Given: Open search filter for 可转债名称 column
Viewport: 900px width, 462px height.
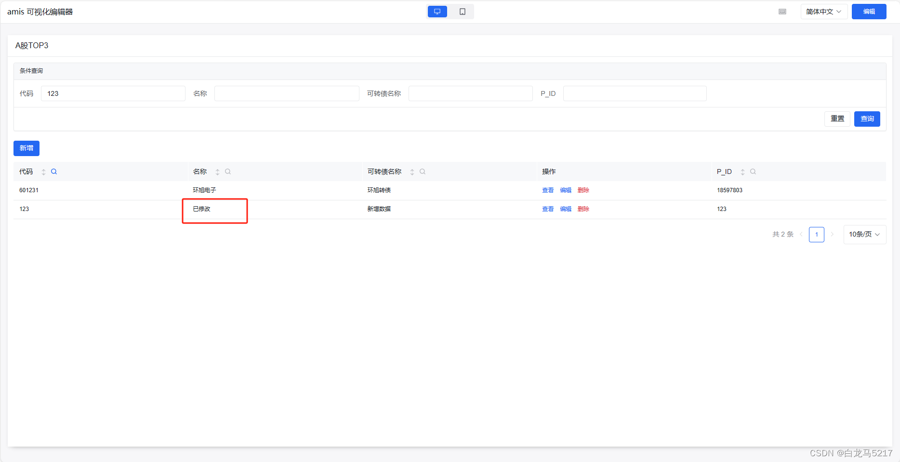Looking at the screenshot, I should [x=423, y=172].
